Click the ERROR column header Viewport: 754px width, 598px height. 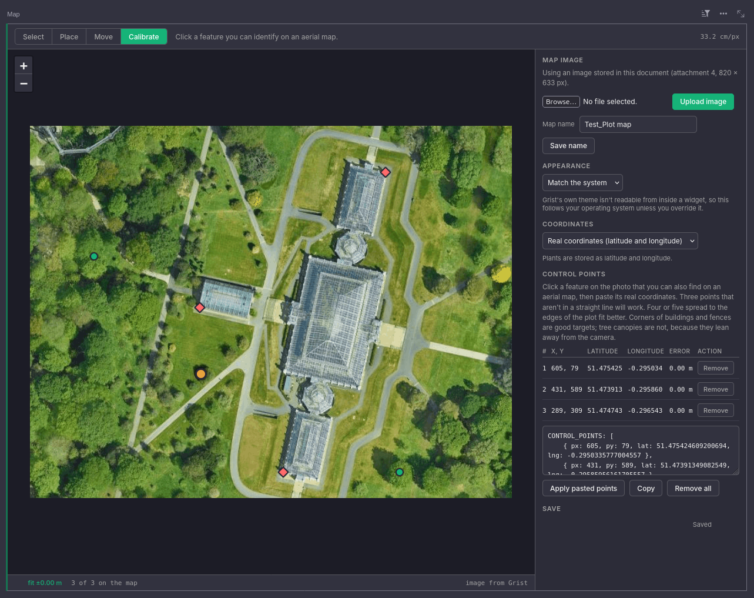pos(679,351)
